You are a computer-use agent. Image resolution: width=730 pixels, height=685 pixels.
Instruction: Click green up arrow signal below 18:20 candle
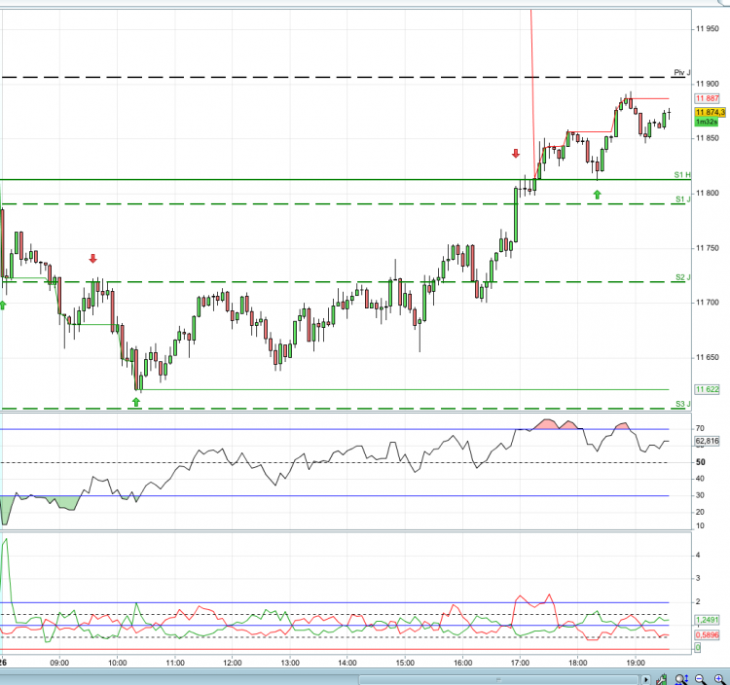pos(597,195)
